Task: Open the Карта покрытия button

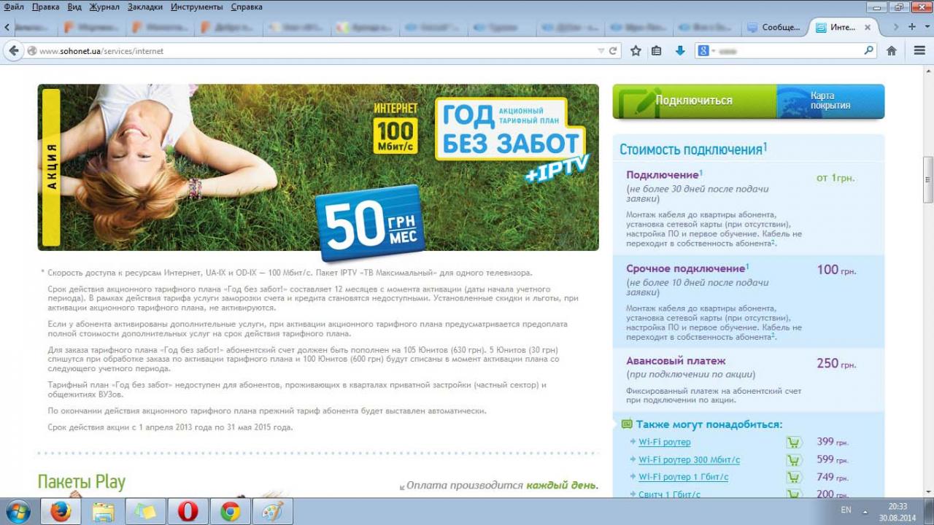Action: [x=830, y=101]
